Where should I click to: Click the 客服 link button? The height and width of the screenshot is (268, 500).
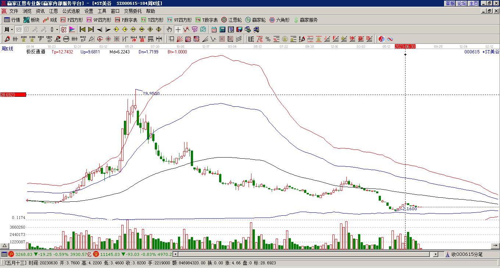tap(450, 3)
